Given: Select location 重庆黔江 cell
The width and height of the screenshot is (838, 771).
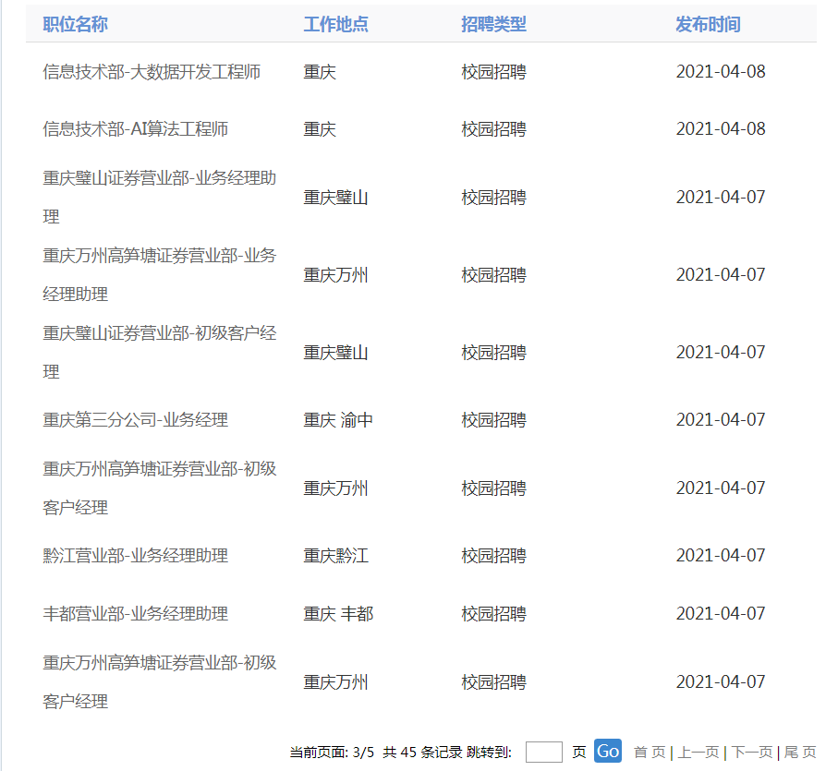Looking at the screenshot, I should [x=335, y=555].
